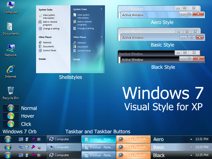Click Add or remove programs icon in dark panel
Screen dimensions: 212x159
point(75,22)
